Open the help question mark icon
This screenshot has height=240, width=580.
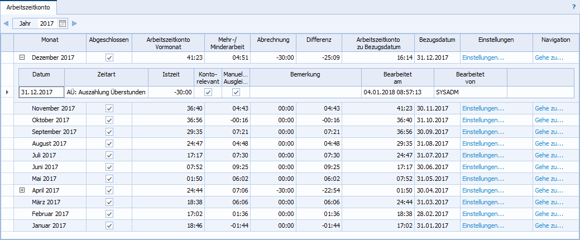[573, 7]
